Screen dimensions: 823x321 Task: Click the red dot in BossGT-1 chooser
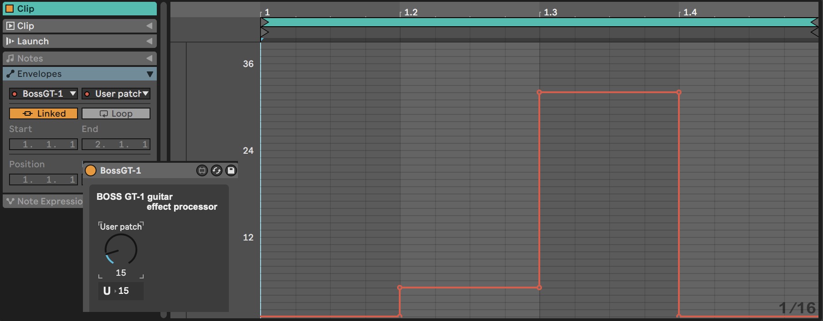[15, 94]
